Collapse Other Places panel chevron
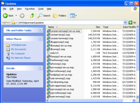Screen dimensions: 140x103 40,38
